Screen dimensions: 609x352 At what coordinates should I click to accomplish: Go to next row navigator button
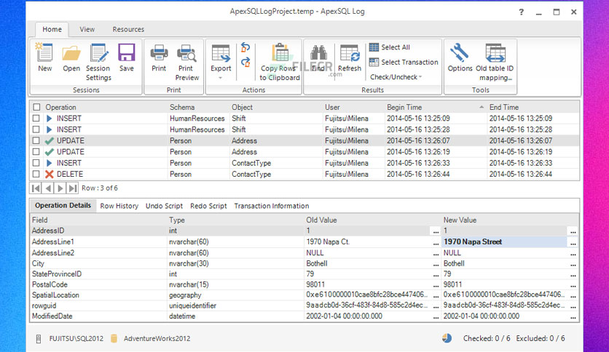[x=60, y=188]
